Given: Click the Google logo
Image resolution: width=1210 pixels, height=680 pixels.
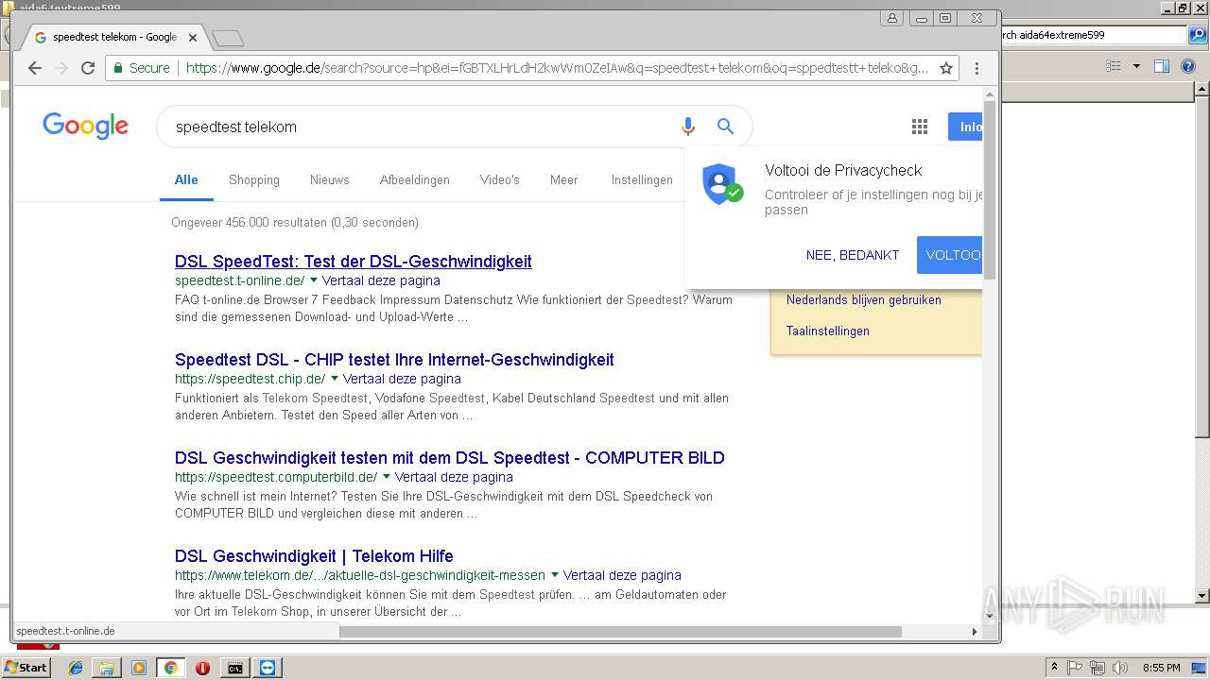Looking at the screenshot, I should 85,126.
